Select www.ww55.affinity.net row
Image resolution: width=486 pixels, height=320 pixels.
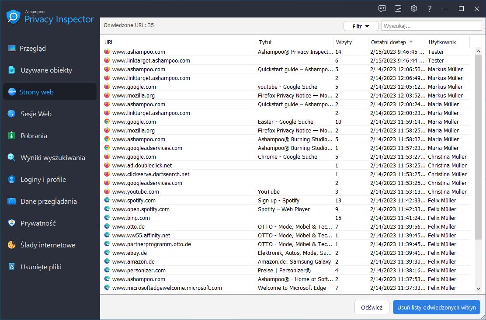(287, 235)
